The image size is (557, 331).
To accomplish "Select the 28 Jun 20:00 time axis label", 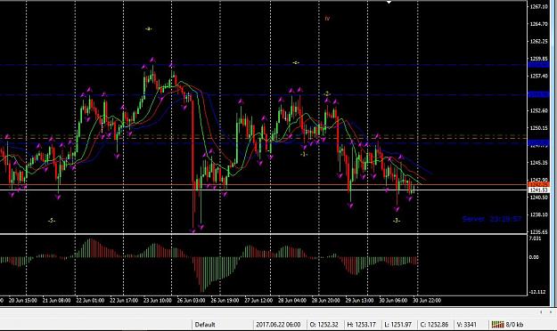I will 326,300.
